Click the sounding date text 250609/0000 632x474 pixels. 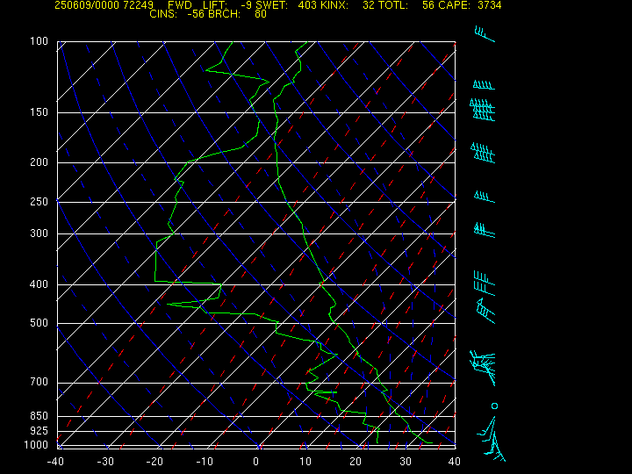[87, 5]
